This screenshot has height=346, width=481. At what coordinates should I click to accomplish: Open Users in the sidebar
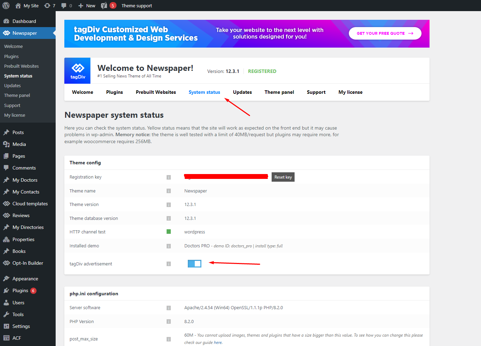pyautogui.click(x=28, y=303)
